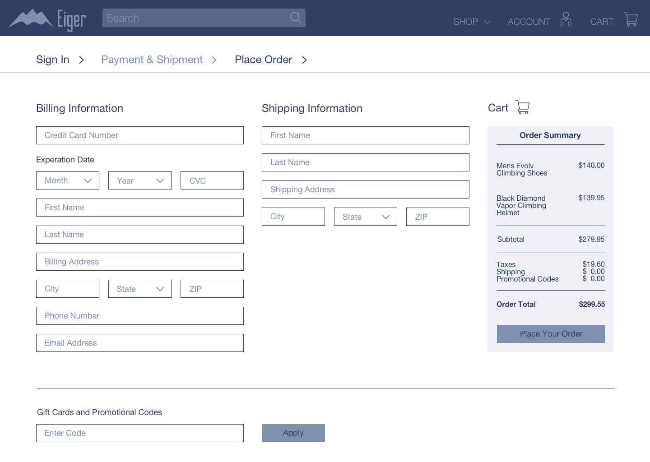Expand the SHOP menu in header
Screen dimensions: 650x462
(471, 22)
